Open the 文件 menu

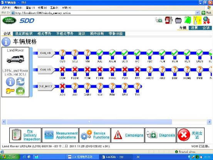(6, 8)
